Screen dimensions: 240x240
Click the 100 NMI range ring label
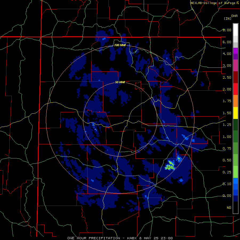coord(120,45)
